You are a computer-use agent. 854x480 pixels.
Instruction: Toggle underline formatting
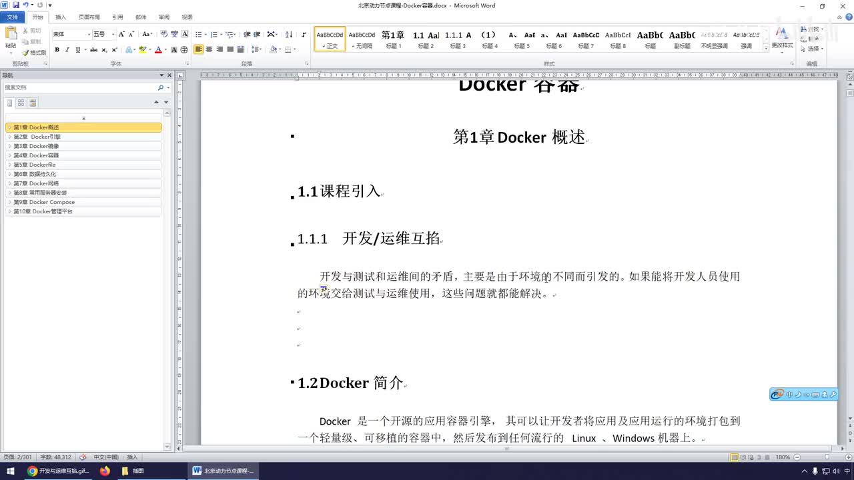(x=77, y=49)
